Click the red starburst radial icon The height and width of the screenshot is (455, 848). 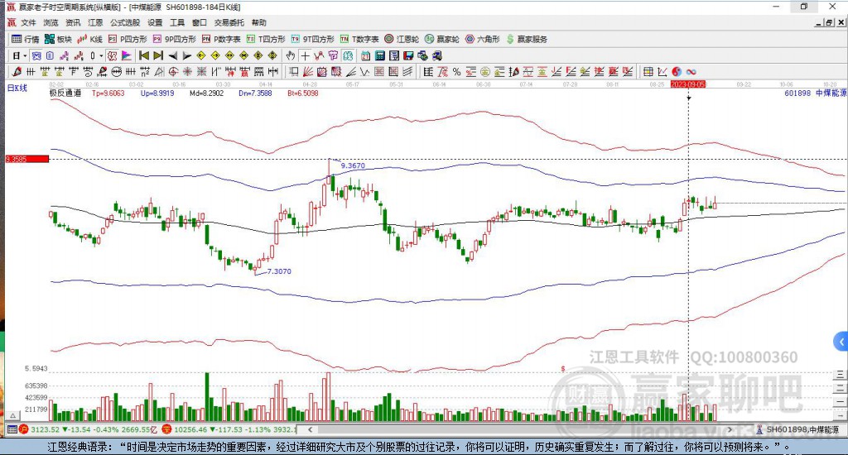(187, 71)
